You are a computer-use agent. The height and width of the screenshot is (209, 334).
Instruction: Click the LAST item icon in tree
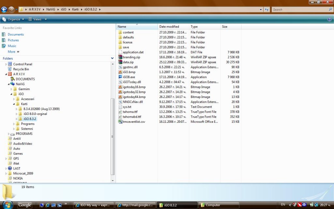(10, 168)
